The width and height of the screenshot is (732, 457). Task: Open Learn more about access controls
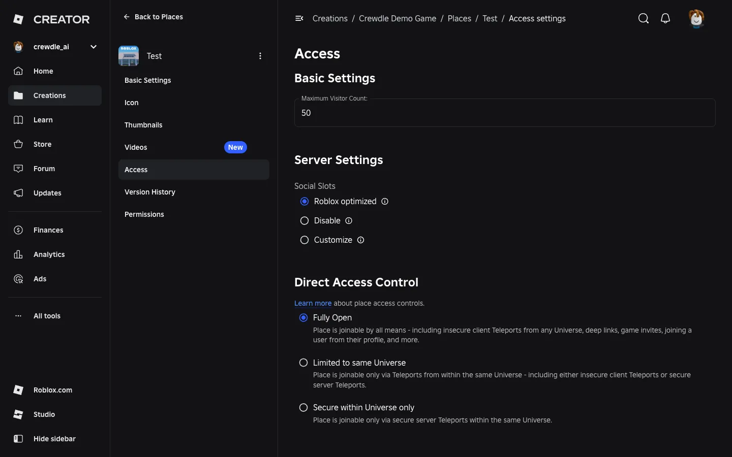tap(313, 303)
